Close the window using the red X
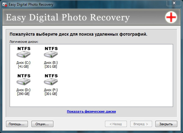 [174, 3]
